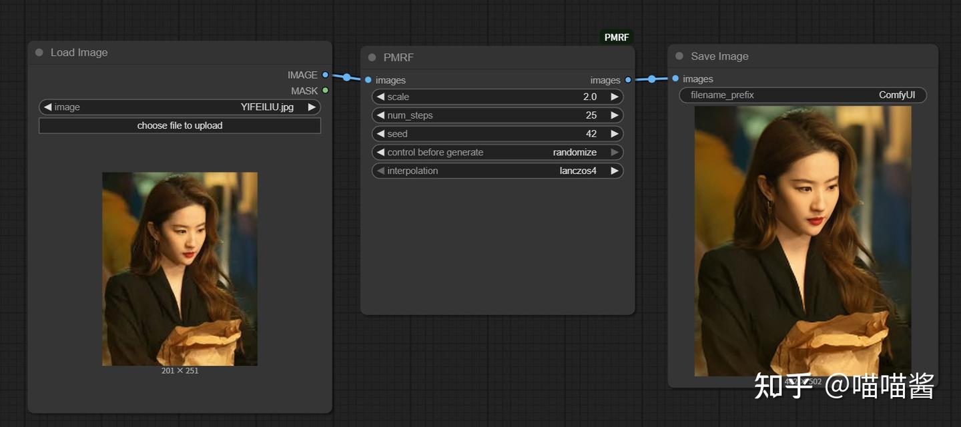Click the PMRF images input port
Viewport: 961px width, 427px height.
[368, 80]
